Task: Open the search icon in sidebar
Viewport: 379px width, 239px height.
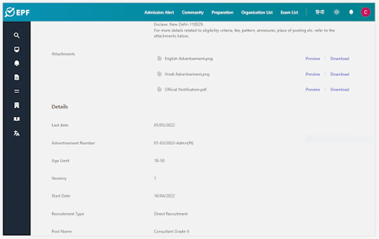Action: pyautogui.click(x=17, y=35)
